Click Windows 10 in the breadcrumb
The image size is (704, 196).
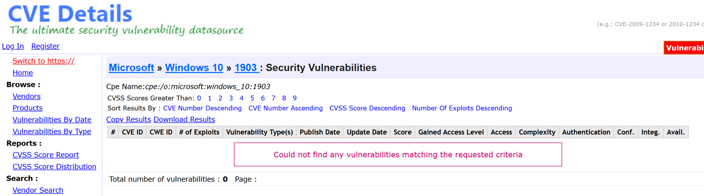click(194, 68)
